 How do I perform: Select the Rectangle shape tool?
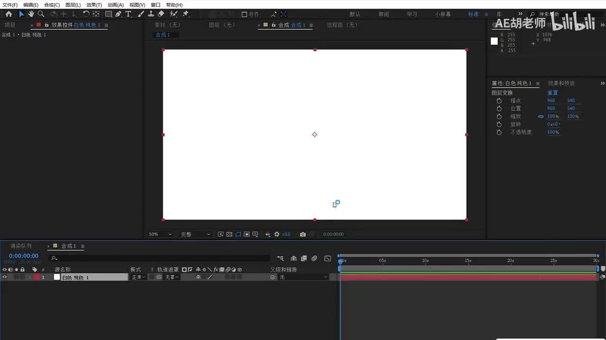pos(108,14)
